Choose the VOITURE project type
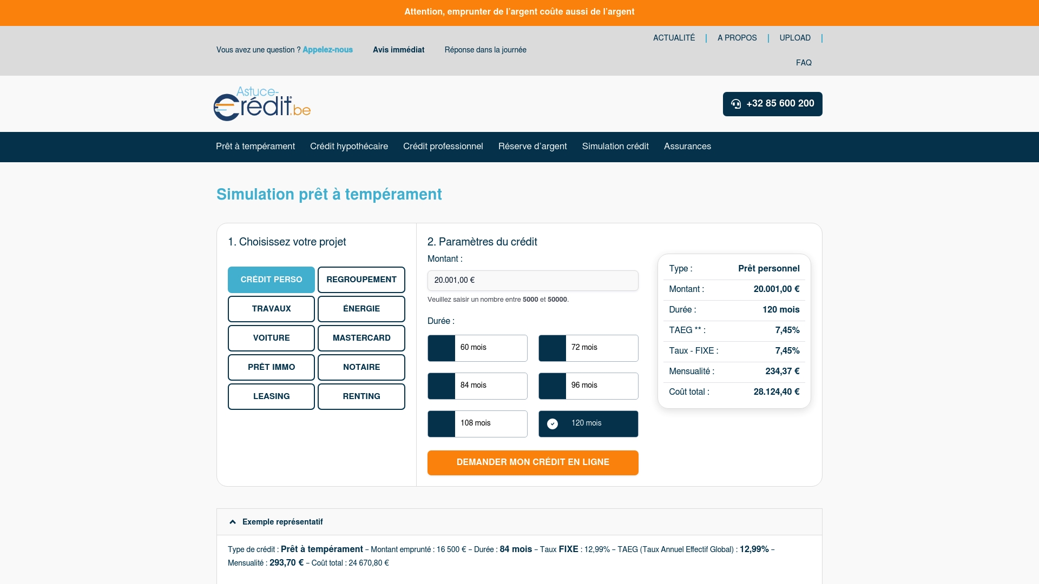 (x=271, y=338)
